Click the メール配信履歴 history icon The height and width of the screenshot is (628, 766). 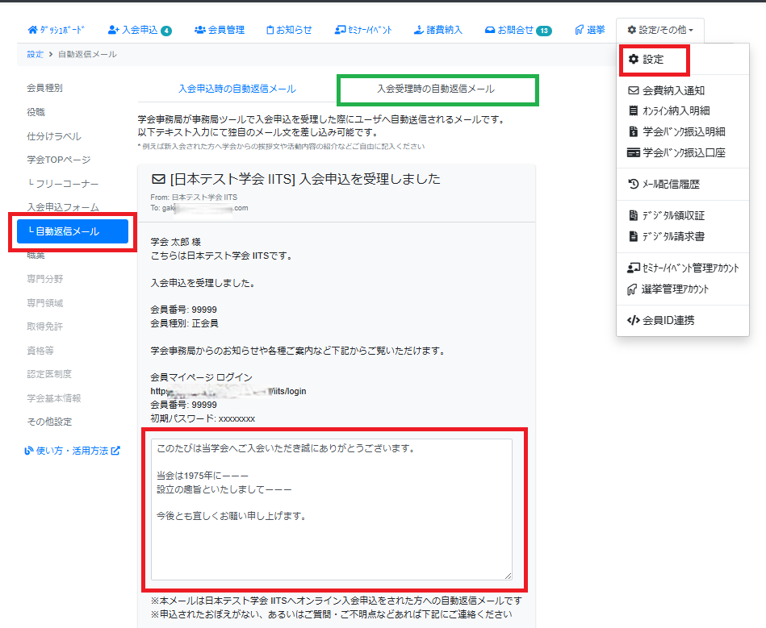[x=633, y=185]
